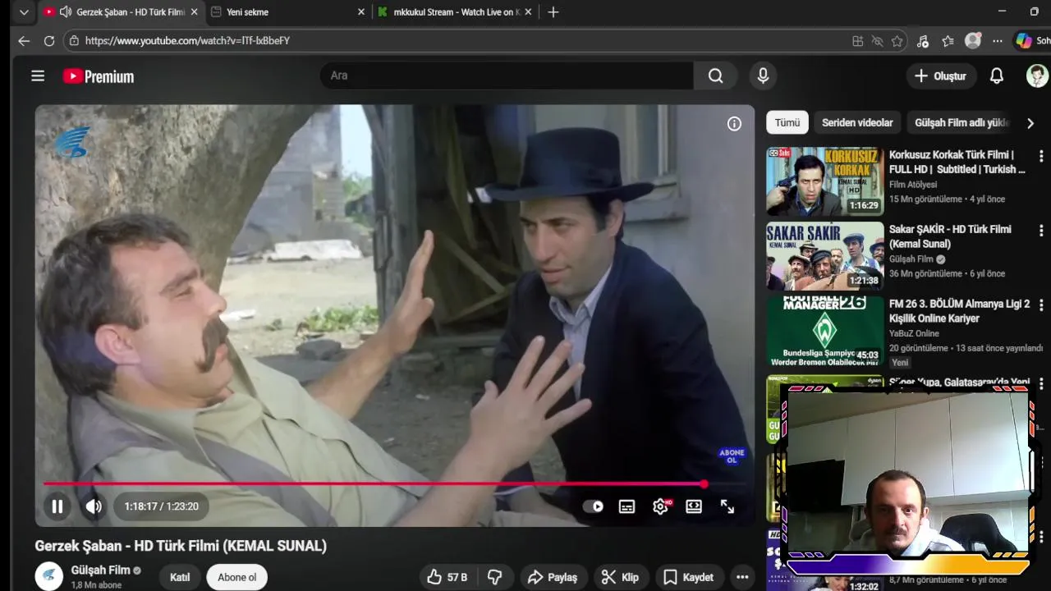Select the Tümü filter chip

click(x=787, y=122)
